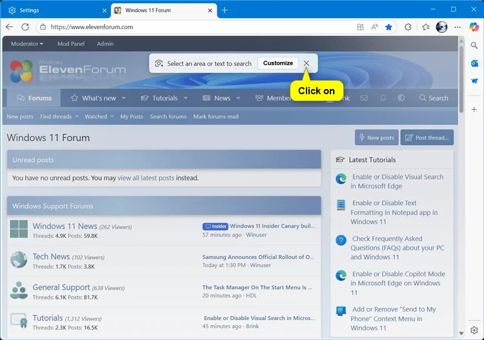Viewport: 484px width, 340px height.
Task: Open the Windows 11 News forum
Action: click(65, 226)
